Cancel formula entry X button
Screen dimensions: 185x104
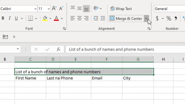coord(36,49)
